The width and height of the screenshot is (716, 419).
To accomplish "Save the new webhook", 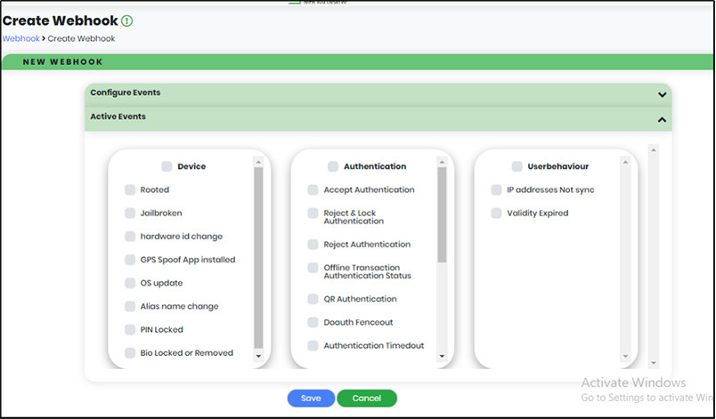I will pyautogui.click(x=311, y=398).
